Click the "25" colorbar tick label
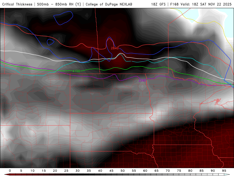The image size is (234, 176). click(x=66, y=171)
